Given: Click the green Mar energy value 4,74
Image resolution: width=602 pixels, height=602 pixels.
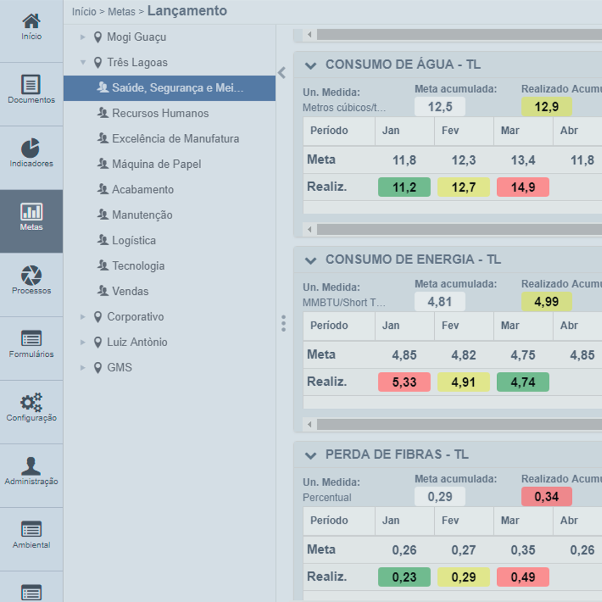Looking at the screenshot, I should tap(523, 382).
